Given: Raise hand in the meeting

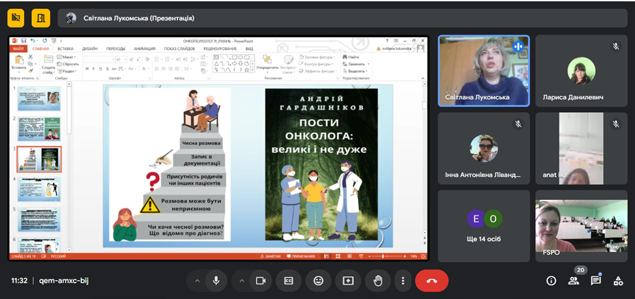Looking at the screenshot, I should [x=378, y=281].
